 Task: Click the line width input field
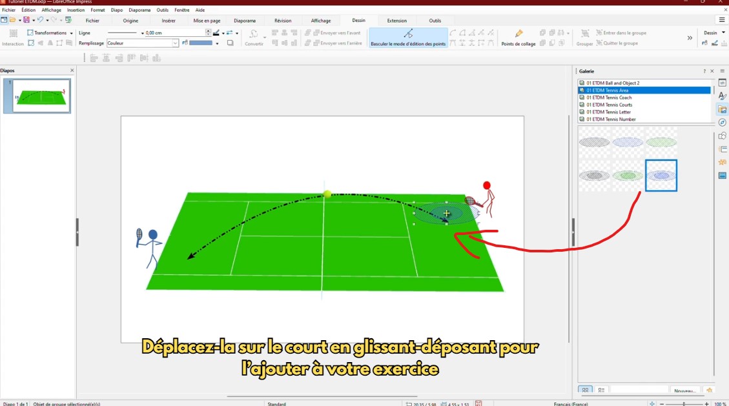point(175,33)
